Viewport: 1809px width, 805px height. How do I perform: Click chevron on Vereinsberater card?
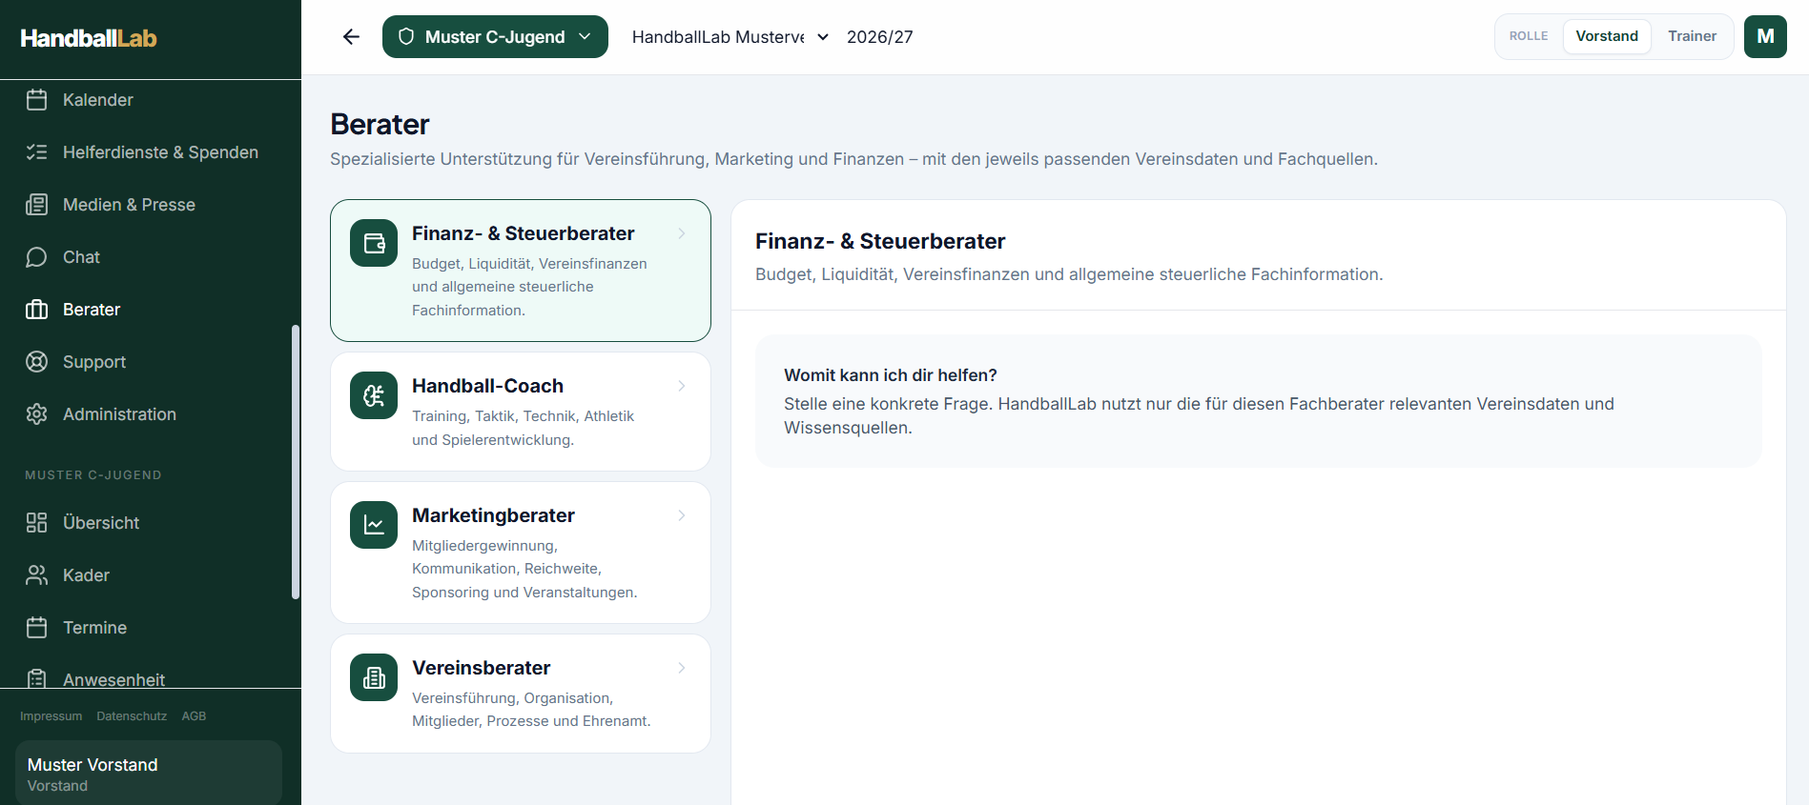pos(682,668)
